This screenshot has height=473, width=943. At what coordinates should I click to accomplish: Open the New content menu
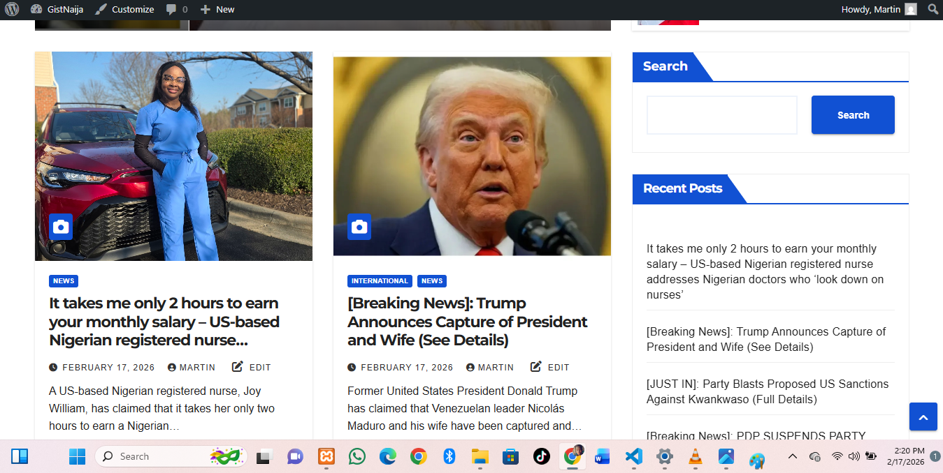click(x=217, y=10)
